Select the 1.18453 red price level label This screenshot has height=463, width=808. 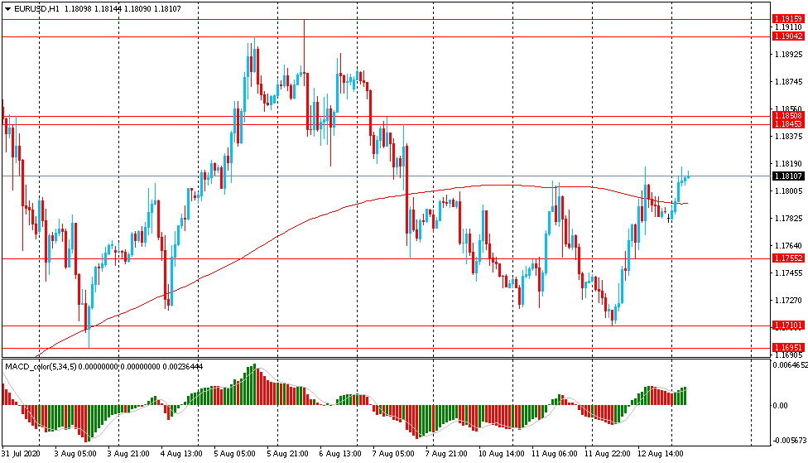click(788, 124)
